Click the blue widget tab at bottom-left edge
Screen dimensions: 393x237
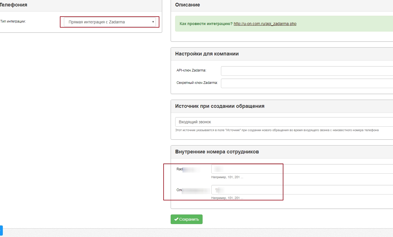click(1, 230)
